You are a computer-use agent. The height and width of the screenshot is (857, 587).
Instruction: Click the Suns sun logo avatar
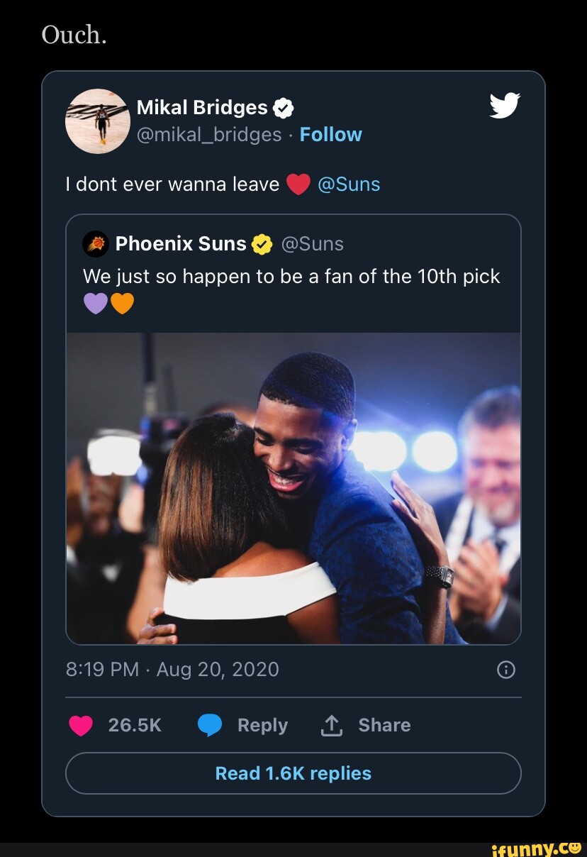coord(96,244)
